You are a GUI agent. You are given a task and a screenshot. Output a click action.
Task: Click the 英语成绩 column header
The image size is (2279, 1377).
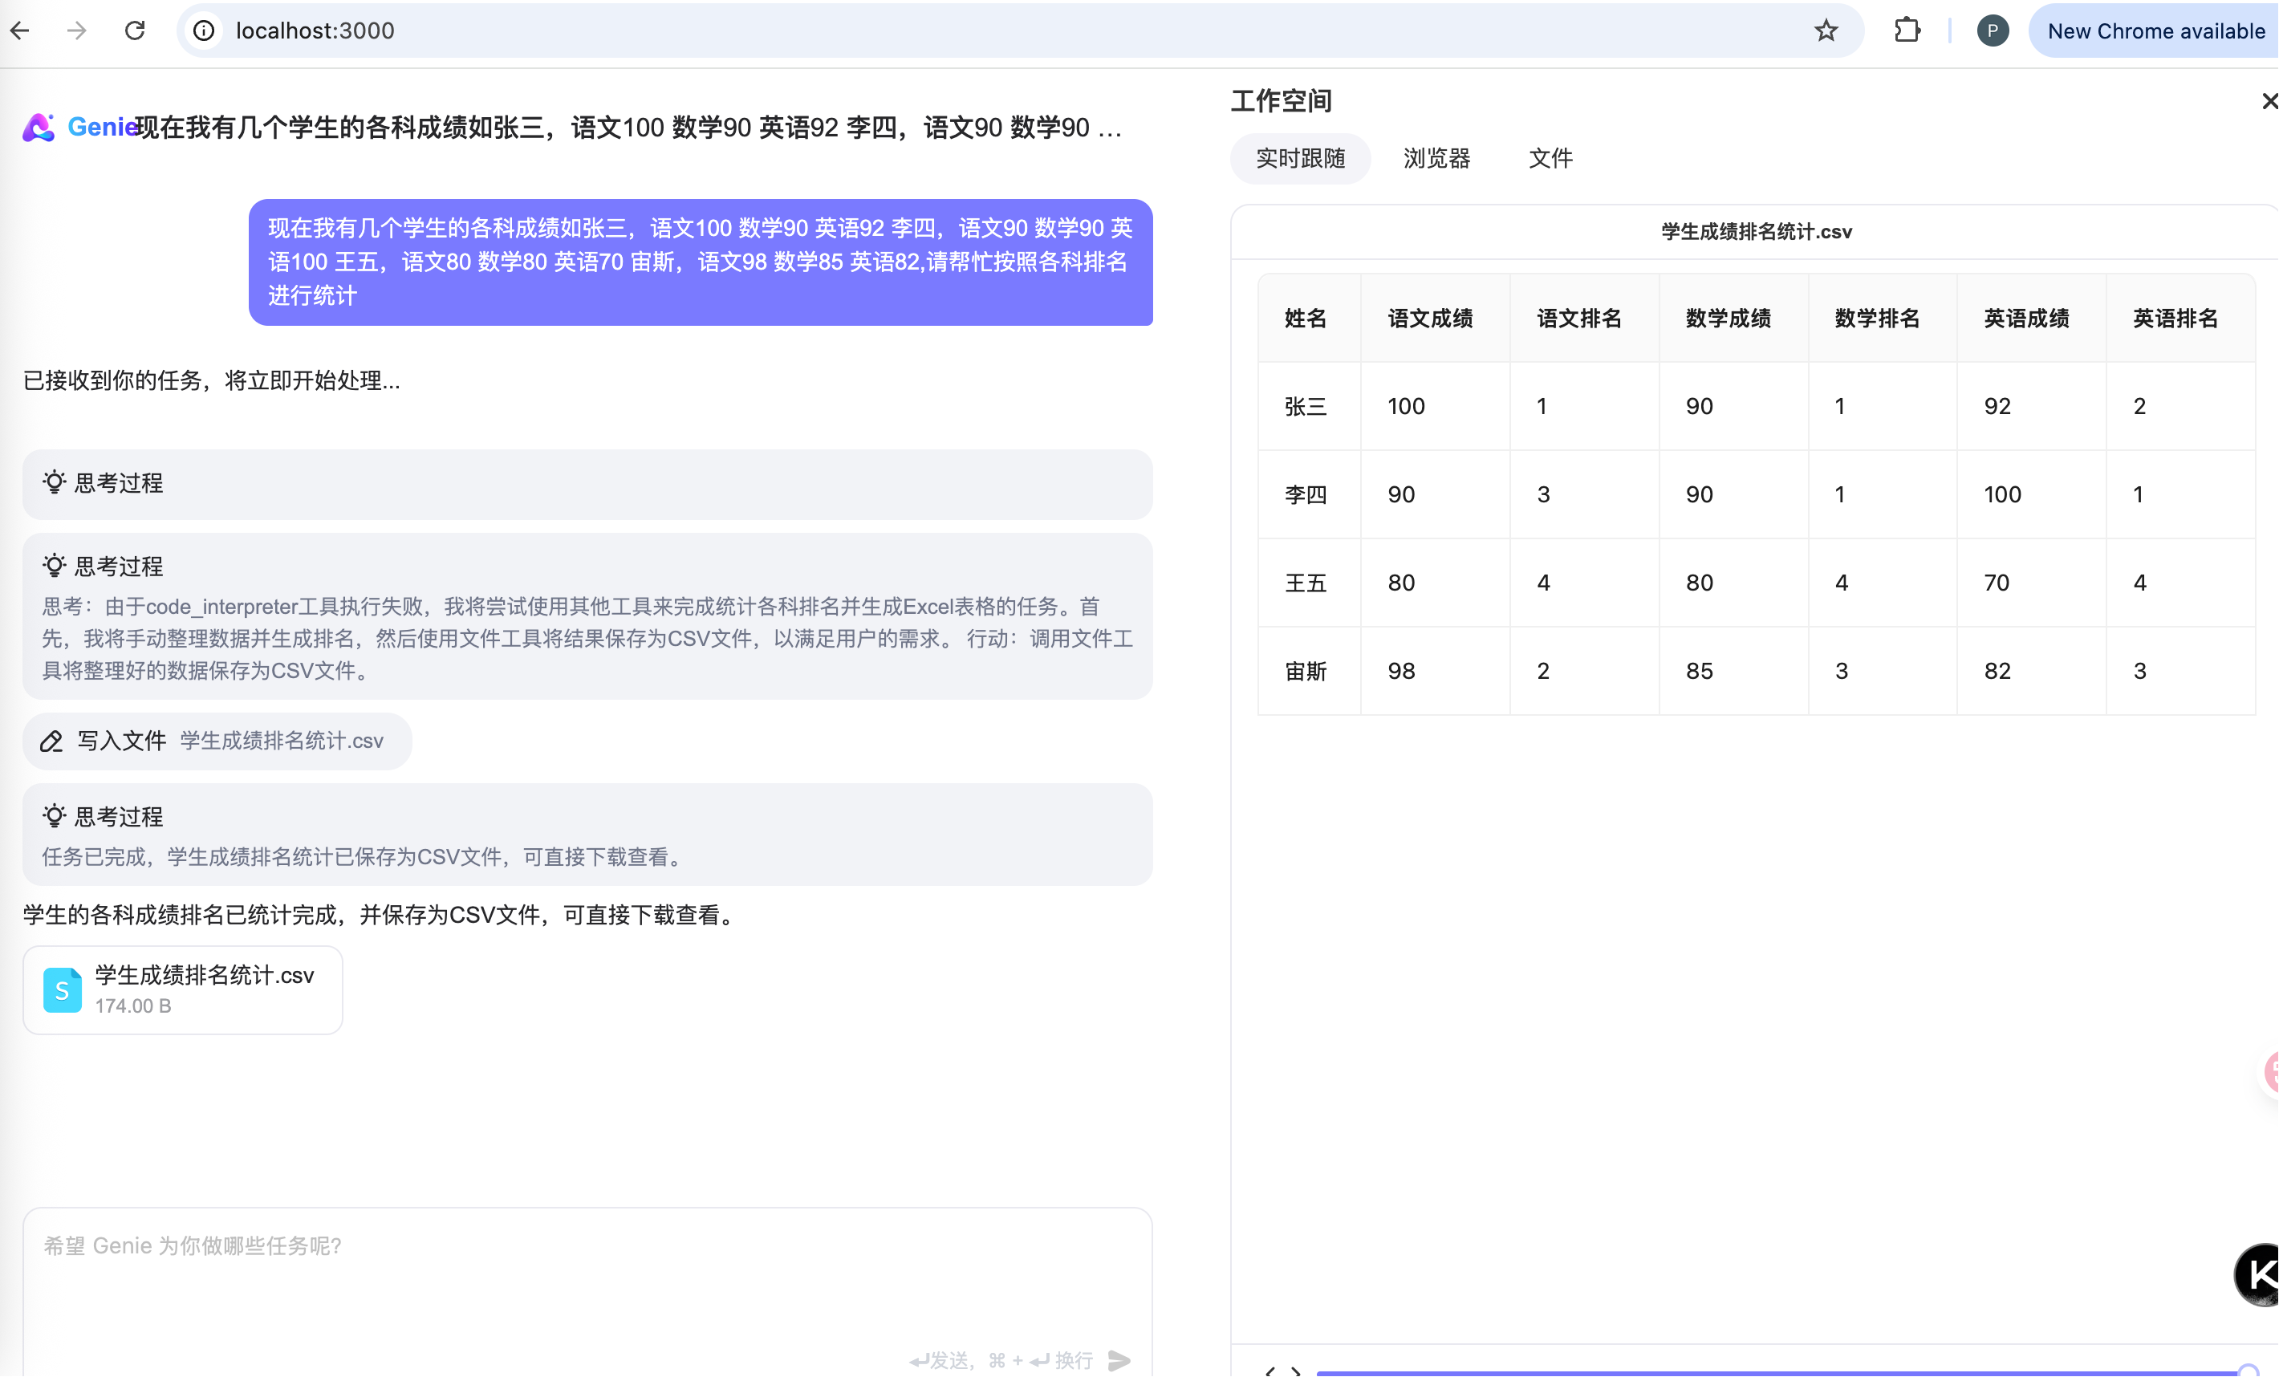[2031, 318]
